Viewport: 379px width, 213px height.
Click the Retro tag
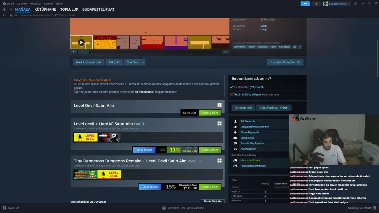click(x=273, y=47)
